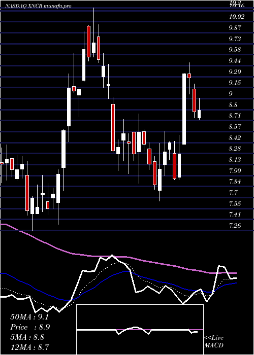Click the 8.28 price axis label
This screenshot has width=254, height=355.
pos(235,149)
